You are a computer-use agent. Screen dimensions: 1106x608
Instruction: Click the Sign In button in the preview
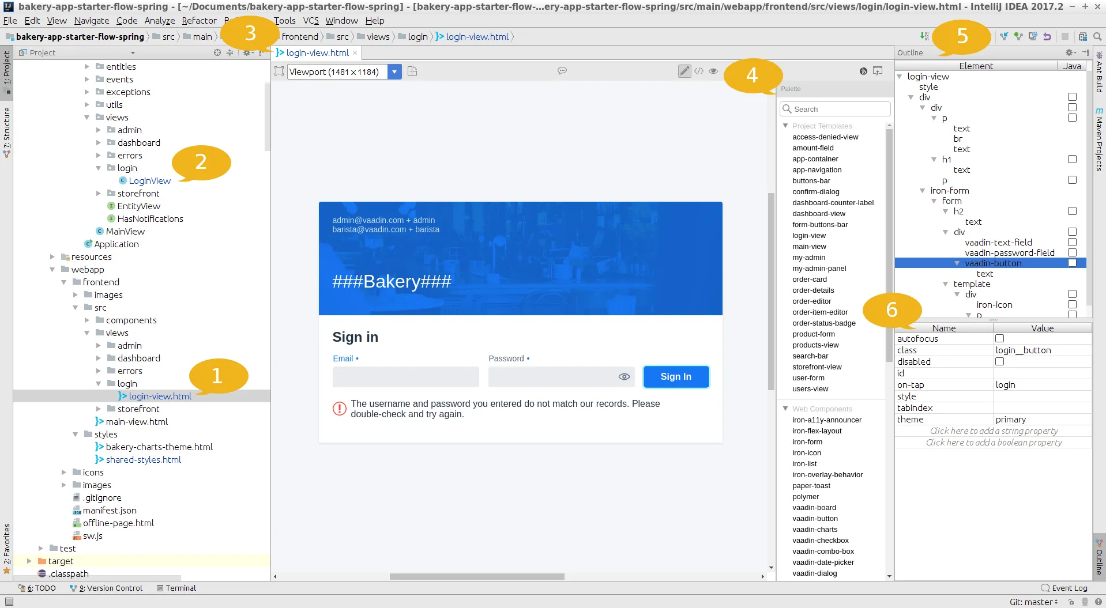tap(675, 376)
